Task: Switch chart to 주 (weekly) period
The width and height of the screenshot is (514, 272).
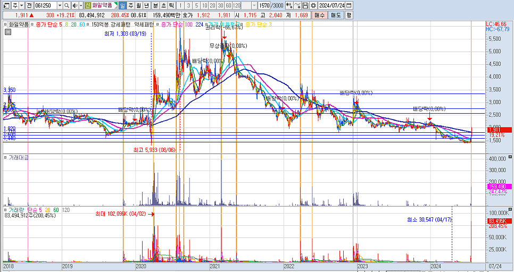Action: (131, 5)
